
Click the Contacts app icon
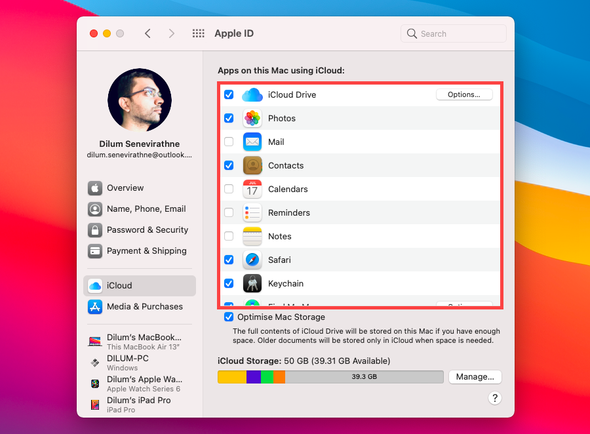[252, 165]
